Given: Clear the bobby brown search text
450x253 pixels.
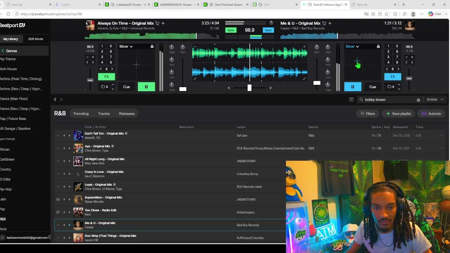Looking at the screenshot, I should [x=418, y=100].
